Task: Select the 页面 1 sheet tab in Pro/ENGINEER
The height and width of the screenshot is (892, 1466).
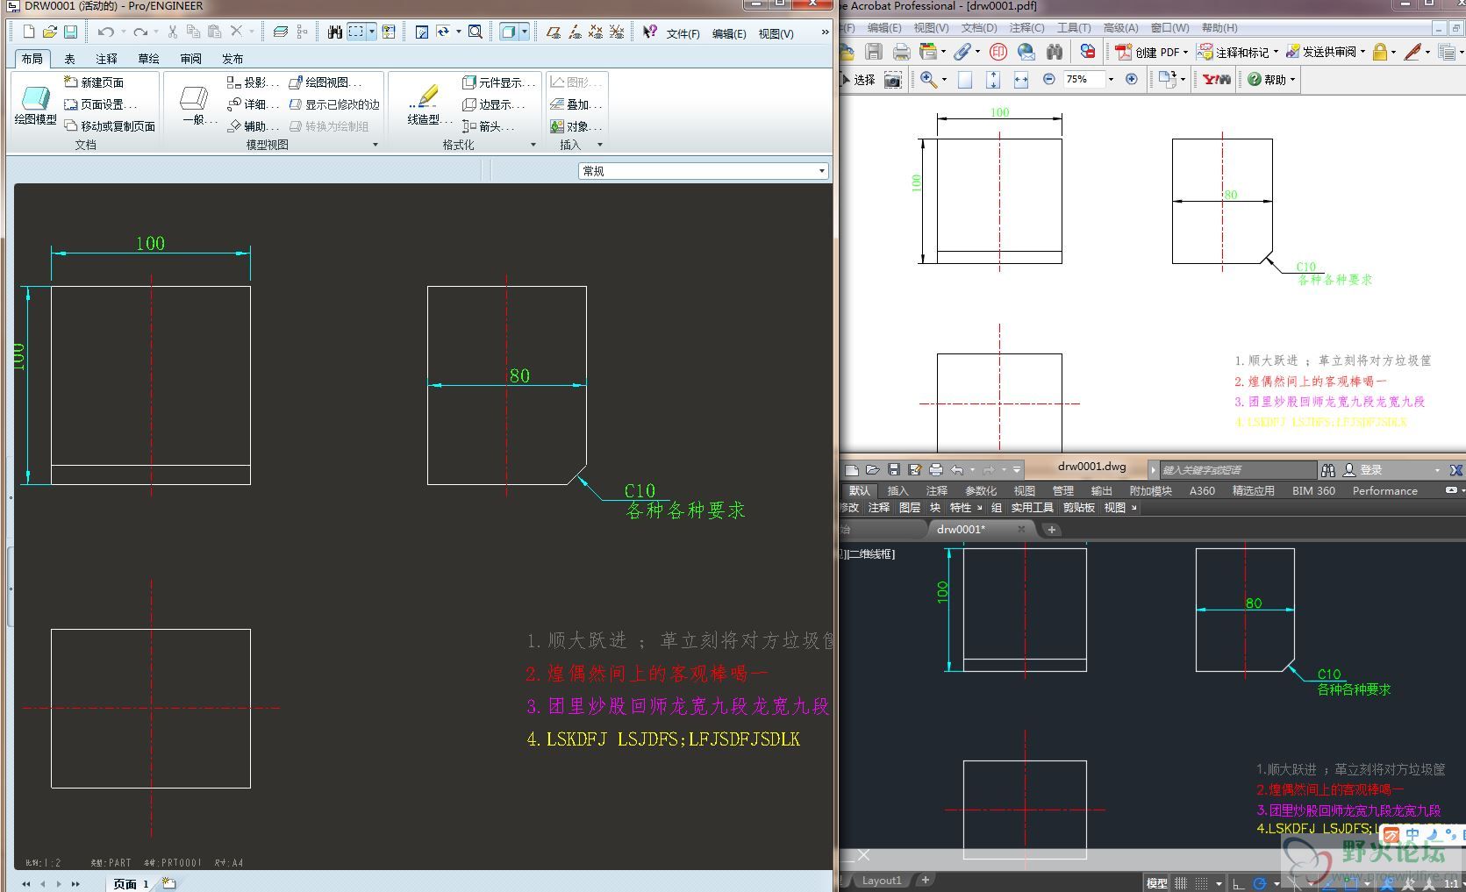Action: 131,884
